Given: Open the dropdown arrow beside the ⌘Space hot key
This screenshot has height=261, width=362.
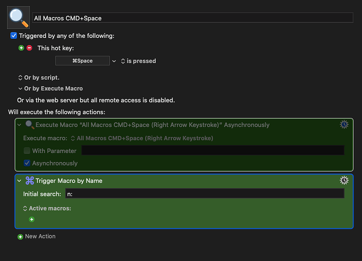Looking at the screenshot, I should pyautogui.click(x=114, y=61).
